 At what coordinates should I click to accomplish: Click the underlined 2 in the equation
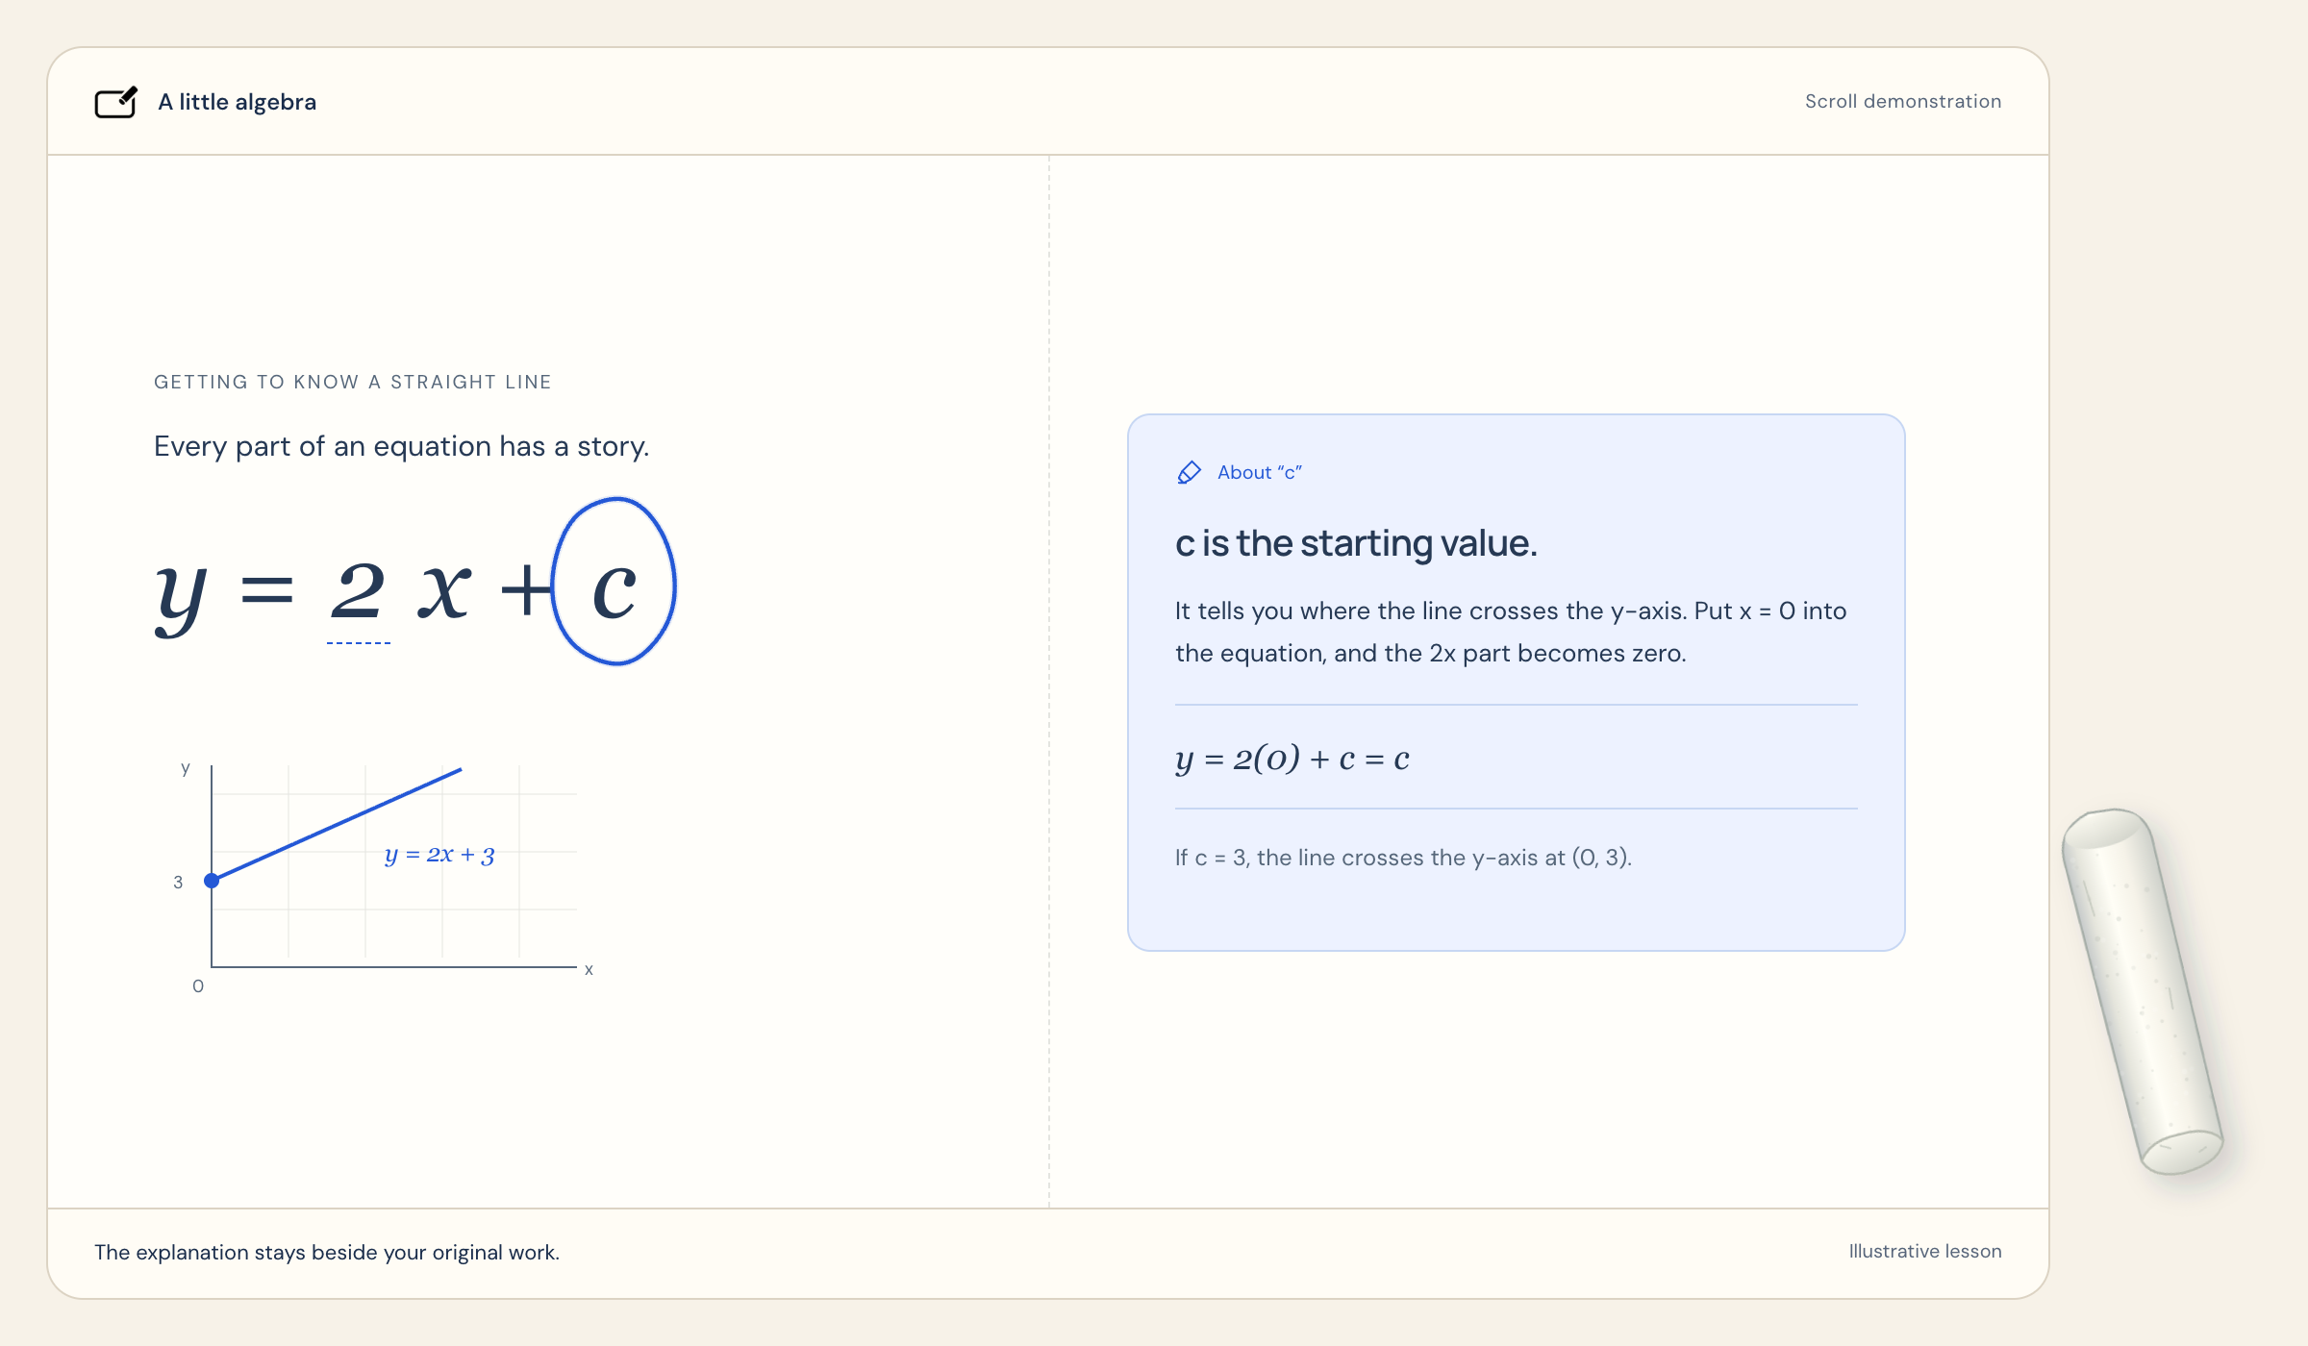tap(358, 592)
